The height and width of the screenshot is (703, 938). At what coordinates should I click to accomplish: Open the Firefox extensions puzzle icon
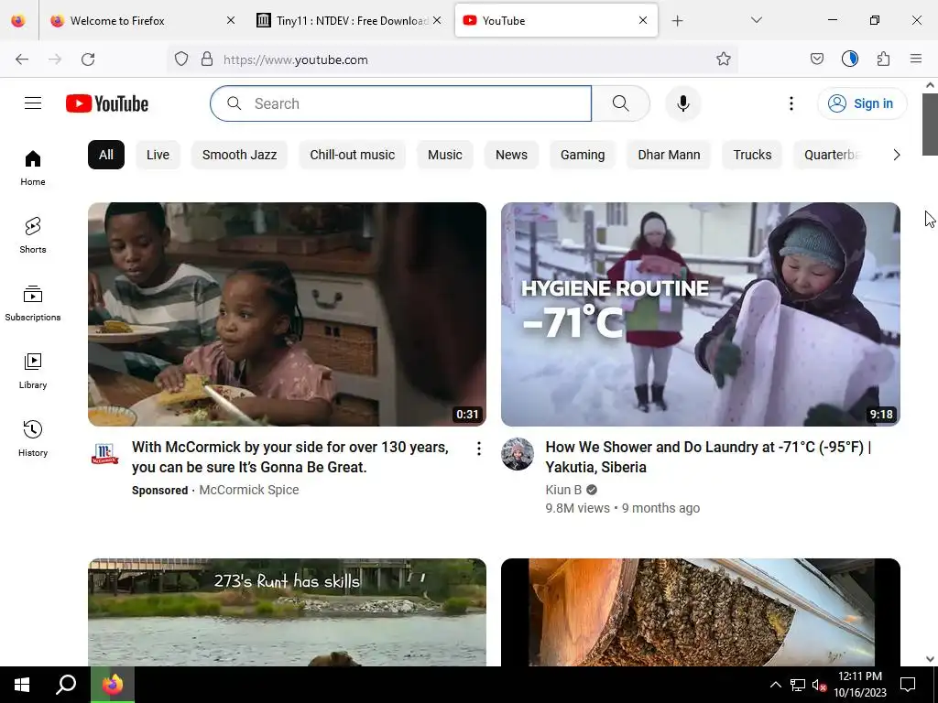(884, 59)
